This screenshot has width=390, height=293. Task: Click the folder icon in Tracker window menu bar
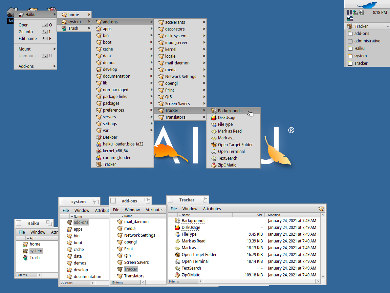coord(321,209)
